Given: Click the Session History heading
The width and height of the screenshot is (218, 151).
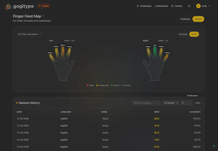Looking at the screenshot, I should [29, 103].
